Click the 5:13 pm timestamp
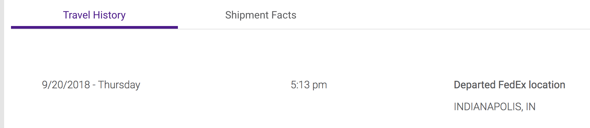590x128 pixels. (x=309, y=85)
